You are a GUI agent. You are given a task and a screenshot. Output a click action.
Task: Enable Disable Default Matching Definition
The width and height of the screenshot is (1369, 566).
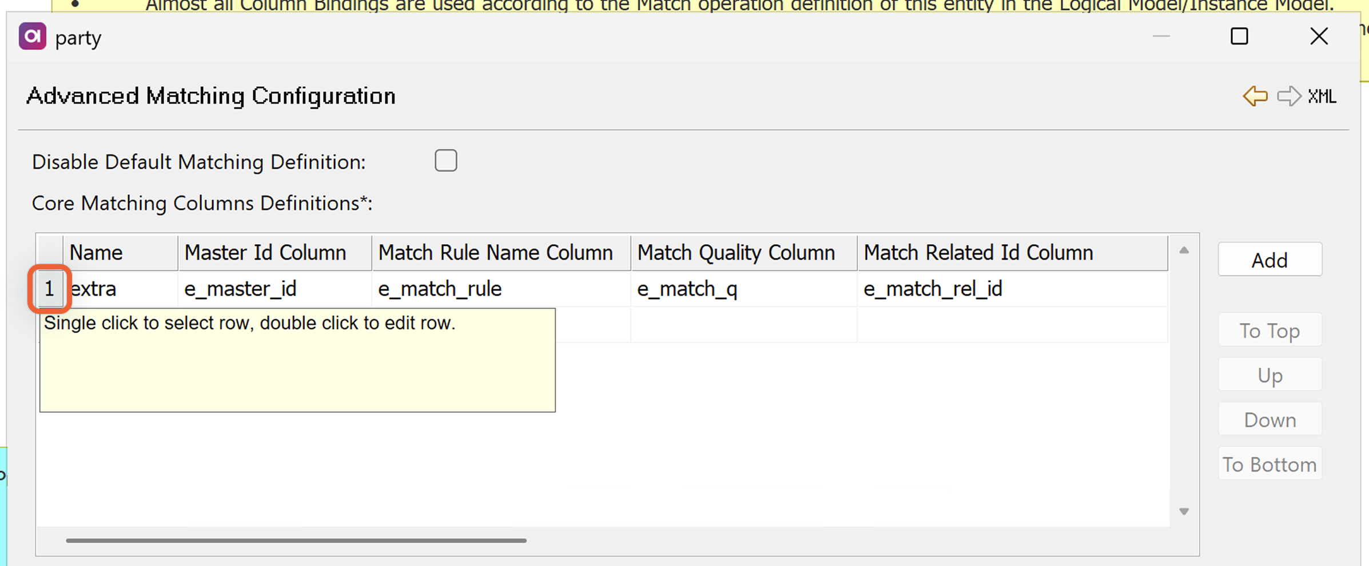(446, 161)
